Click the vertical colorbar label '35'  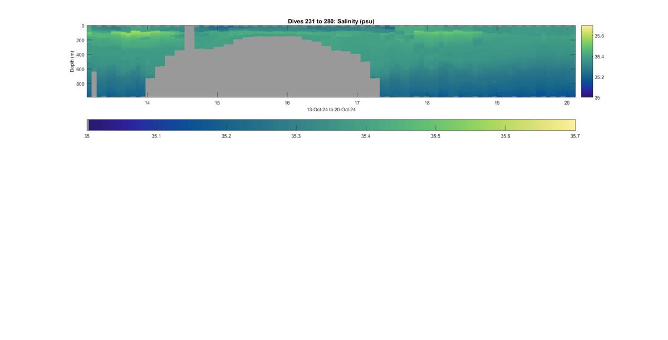tap(597, 97)
